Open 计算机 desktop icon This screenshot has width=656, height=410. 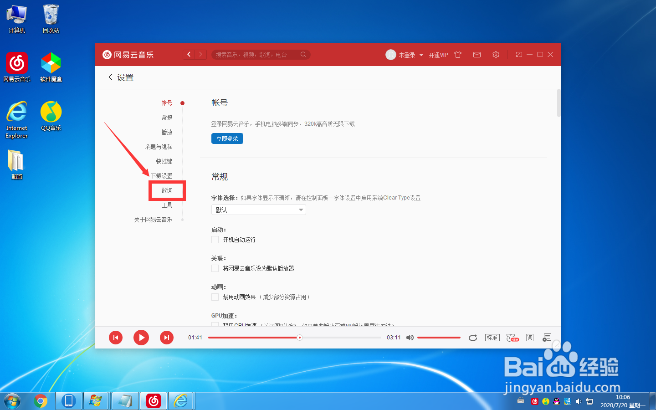click(17, 19)
